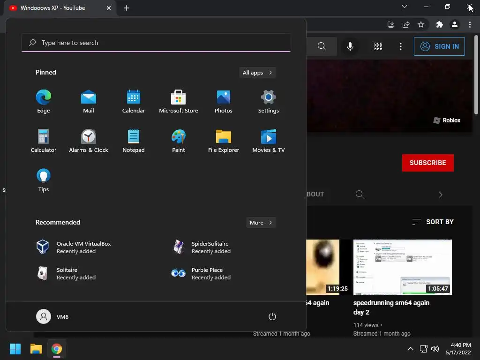Bookmark this page with star icon

click(x=421, y=24)
